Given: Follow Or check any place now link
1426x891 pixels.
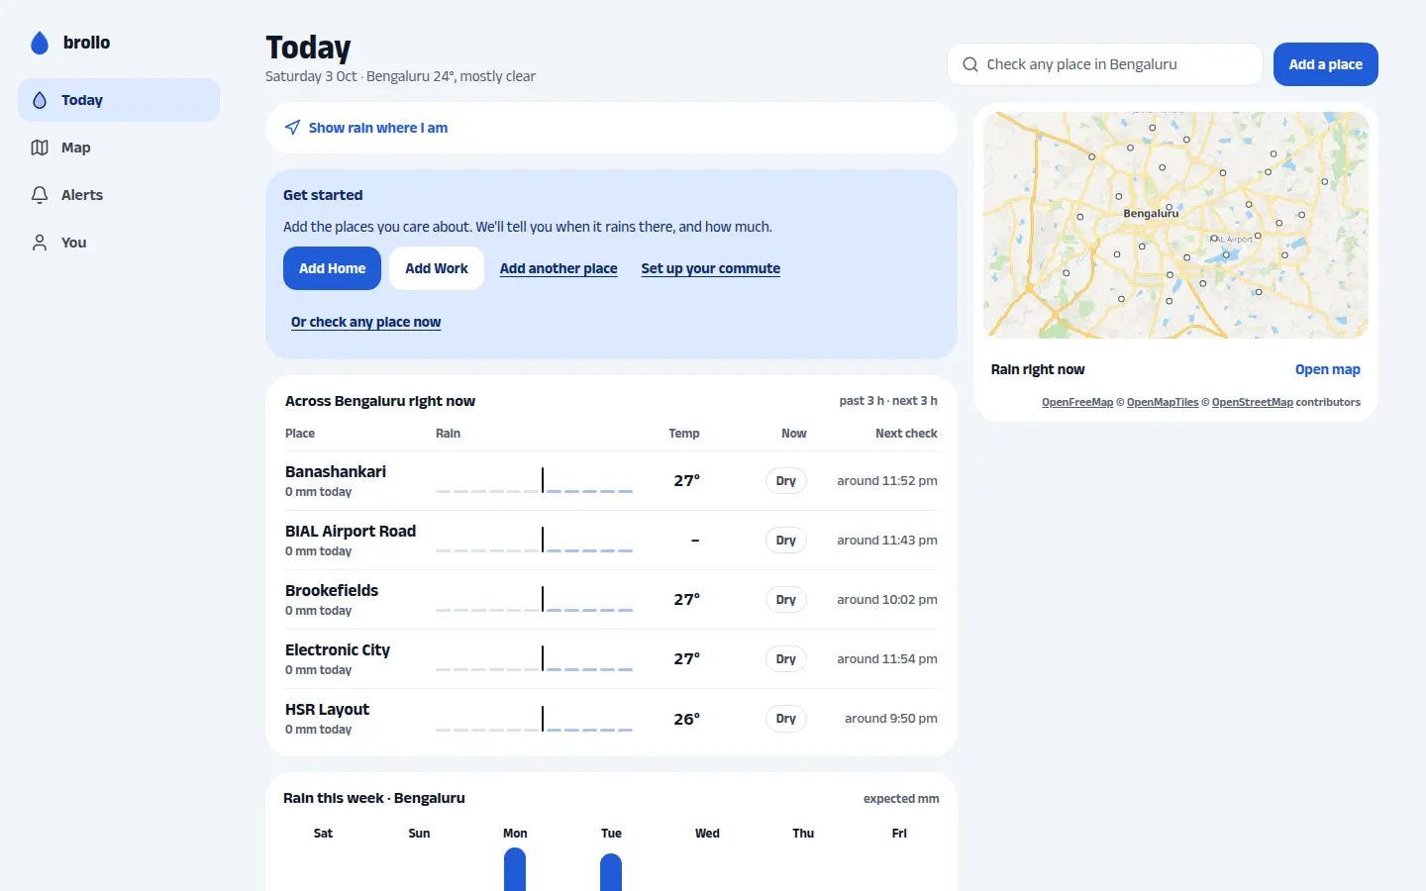Looking at the screenshot, I should coord(365,322).
